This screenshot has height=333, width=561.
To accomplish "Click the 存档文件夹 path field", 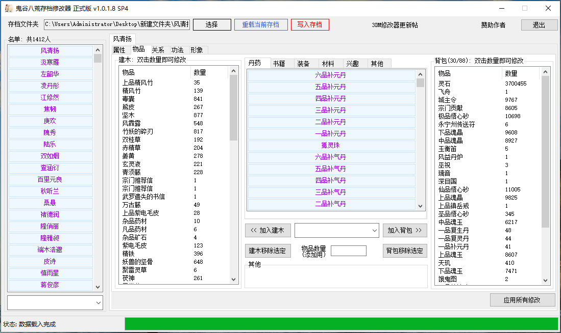I will pyautogui.click(x=116, y=24).
